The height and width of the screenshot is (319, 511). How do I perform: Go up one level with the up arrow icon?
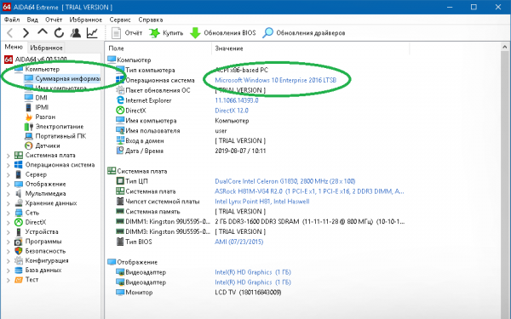pyautogui.click(x=43, y=32)
